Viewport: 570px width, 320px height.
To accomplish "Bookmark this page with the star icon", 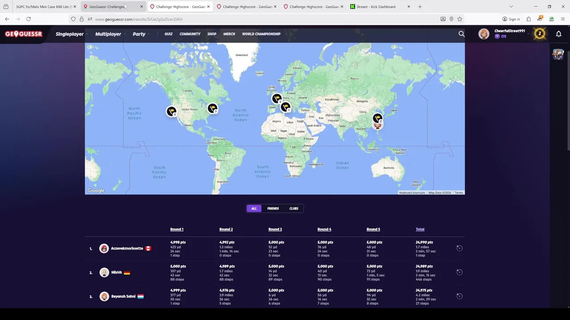I will (x=460, y=19).
